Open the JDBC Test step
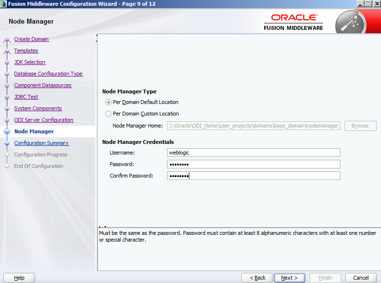 pyautogui.click(x=26, y=97)
